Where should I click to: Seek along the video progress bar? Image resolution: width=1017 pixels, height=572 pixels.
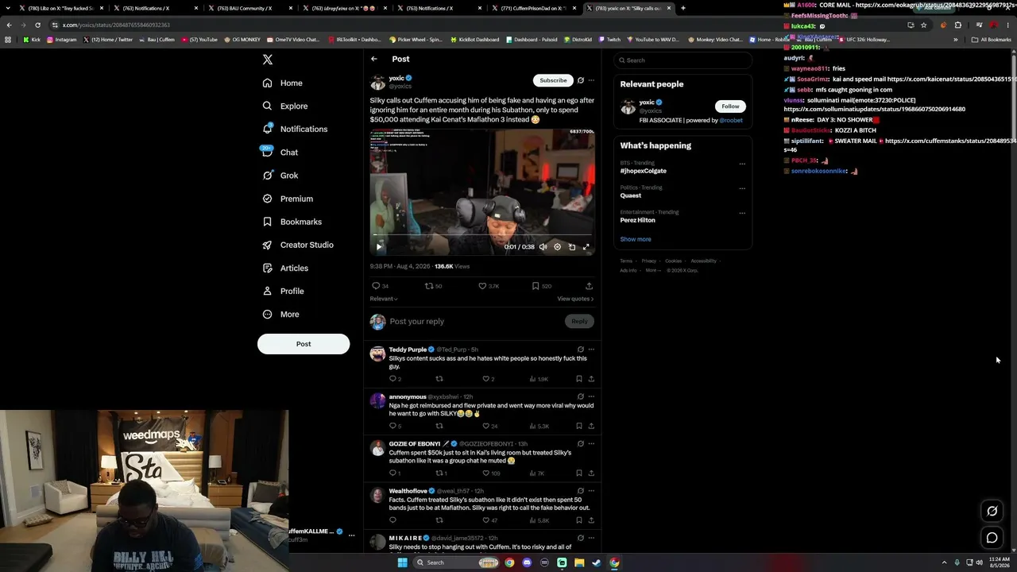[x=482, y=236]
